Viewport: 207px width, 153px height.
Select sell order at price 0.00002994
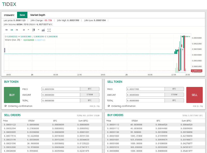pos(52,128)
